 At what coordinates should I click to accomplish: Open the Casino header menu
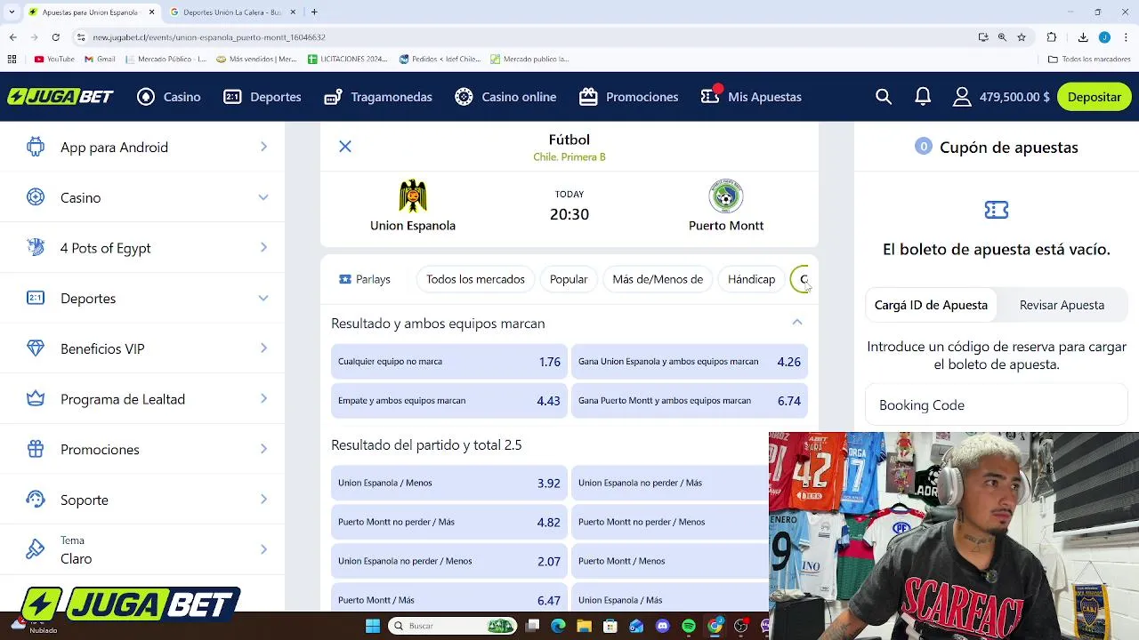pos(169,97)
